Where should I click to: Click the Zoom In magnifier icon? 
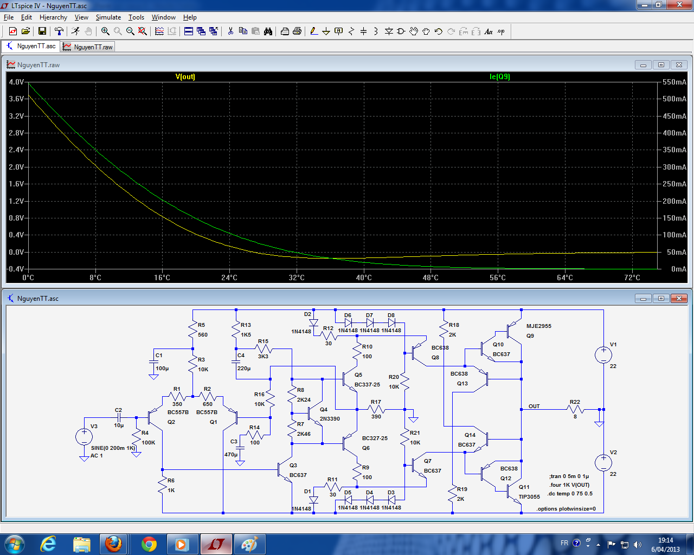pos(105,31)
